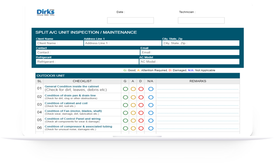
Task: Click 'Condition of cabinet and coil' text
Action: (x=66, y=103)
